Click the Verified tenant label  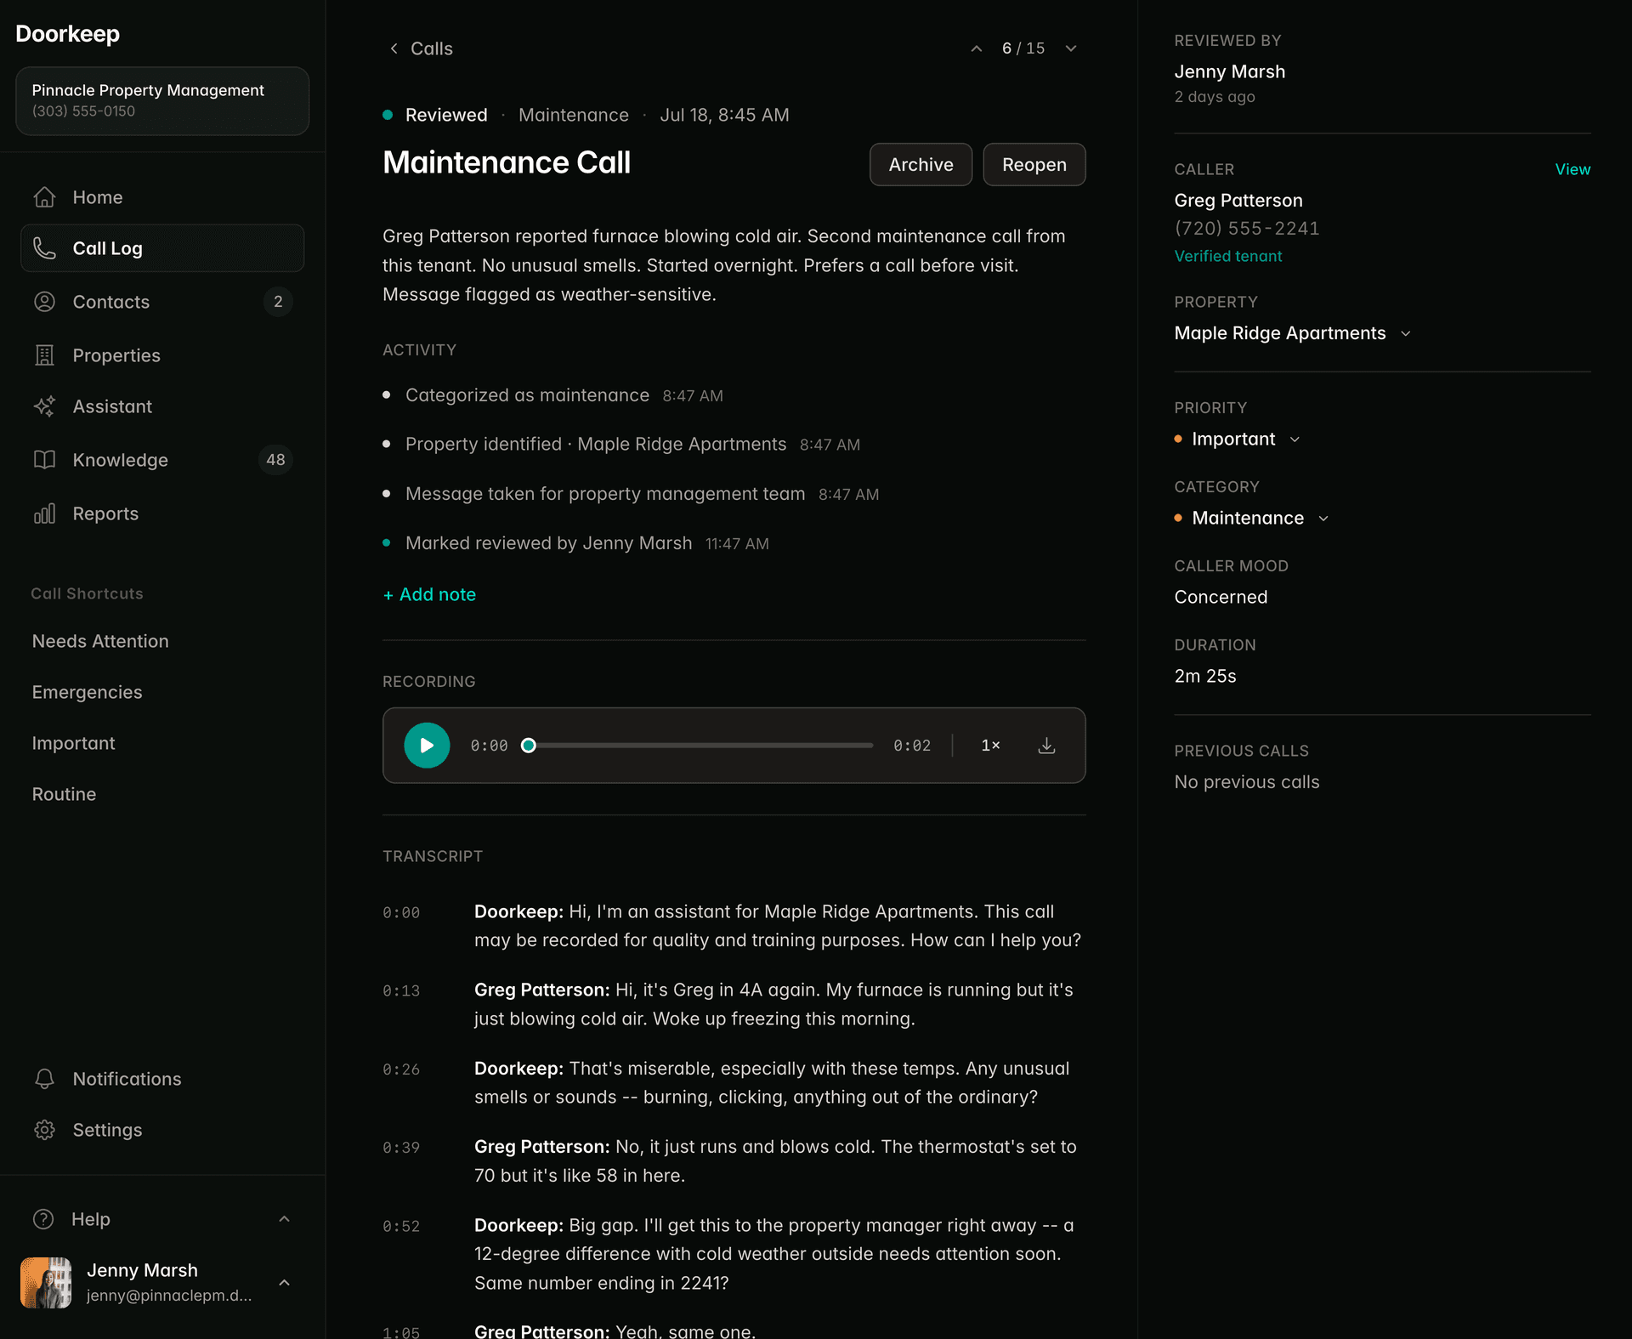1228,256
